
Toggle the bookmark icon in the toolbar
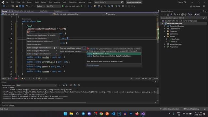coord(123,6)
